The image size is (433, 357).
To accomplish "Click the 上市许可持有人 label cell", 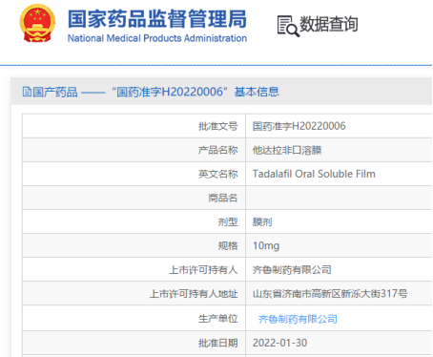I will (x=134, y=269).
